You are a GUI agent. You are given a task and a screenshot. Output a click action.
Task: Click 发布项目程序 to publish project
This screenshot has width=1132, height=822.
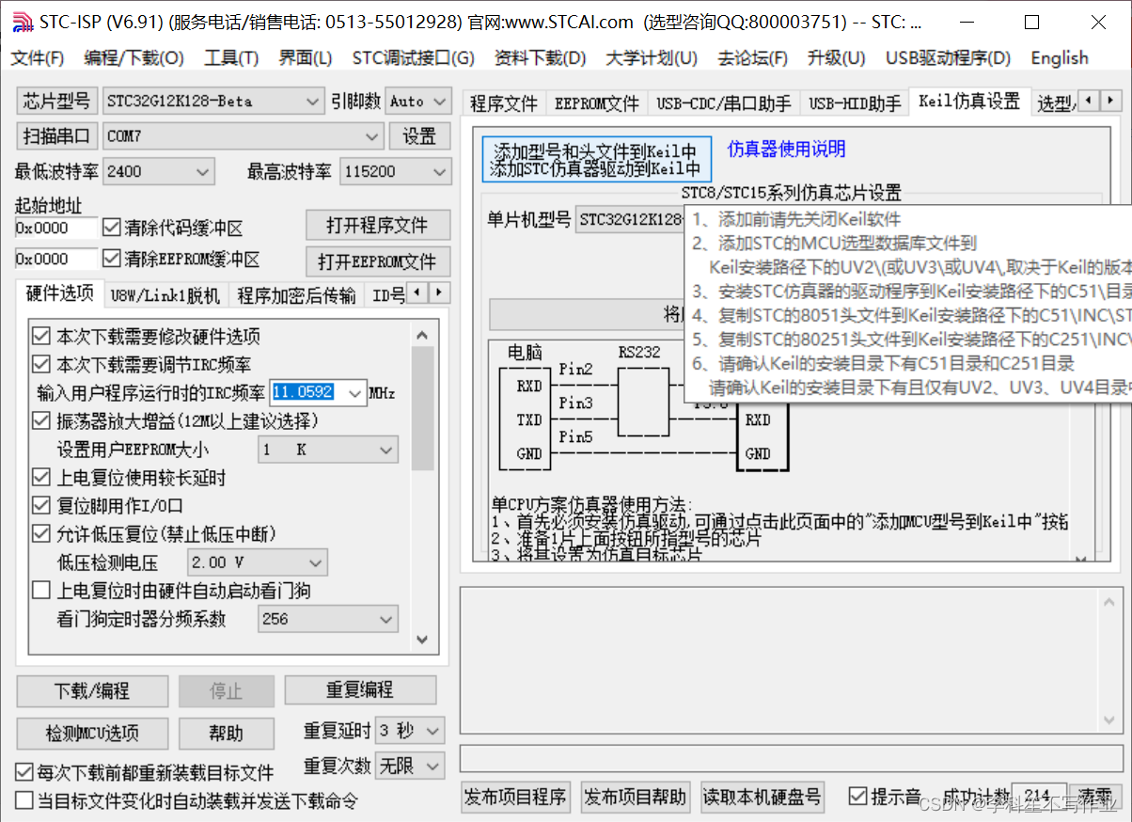(x=515, y=797)
